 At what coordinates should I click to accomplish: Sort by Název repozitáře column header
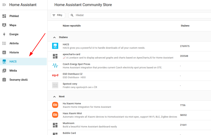[71, 26]
